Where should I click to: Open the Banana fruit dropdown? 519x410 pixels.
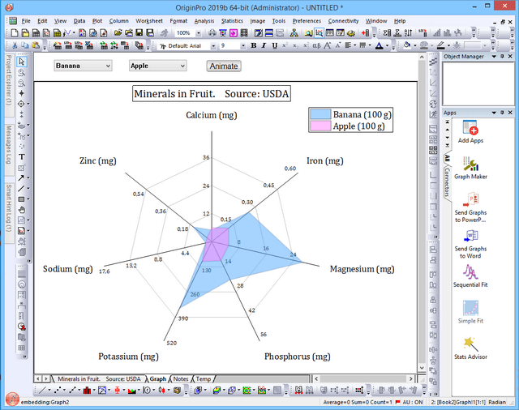click(x=83, y=66)
